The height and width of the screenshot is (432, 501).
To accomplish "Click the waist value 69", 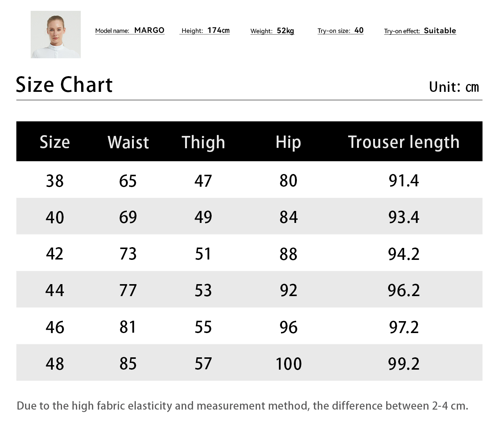I will click(x=128, y=217).
